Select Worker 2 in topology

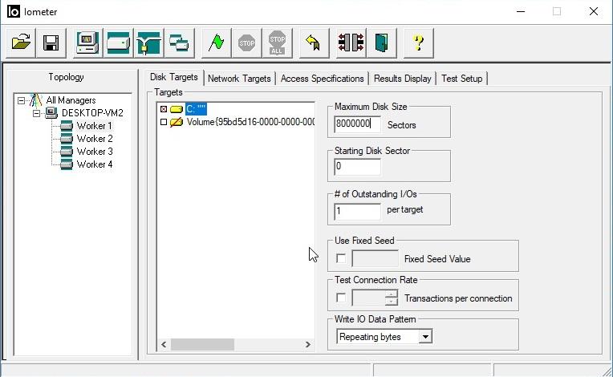click(x=95, y=139)
